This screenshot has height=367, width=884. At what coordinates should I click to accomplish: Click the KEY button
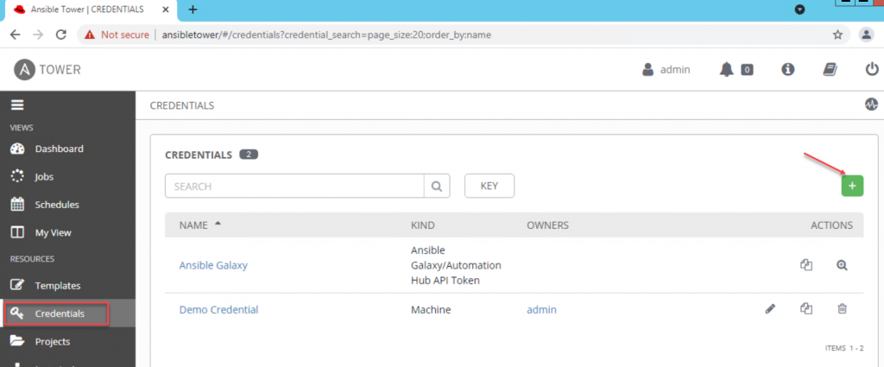click(x=489, y=186)
